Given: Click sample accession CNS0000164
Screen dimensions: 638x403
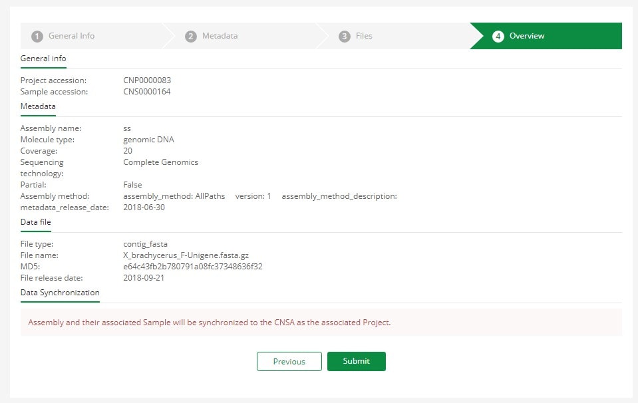Looking at the screenshot, I should click(x=147, y=92).
